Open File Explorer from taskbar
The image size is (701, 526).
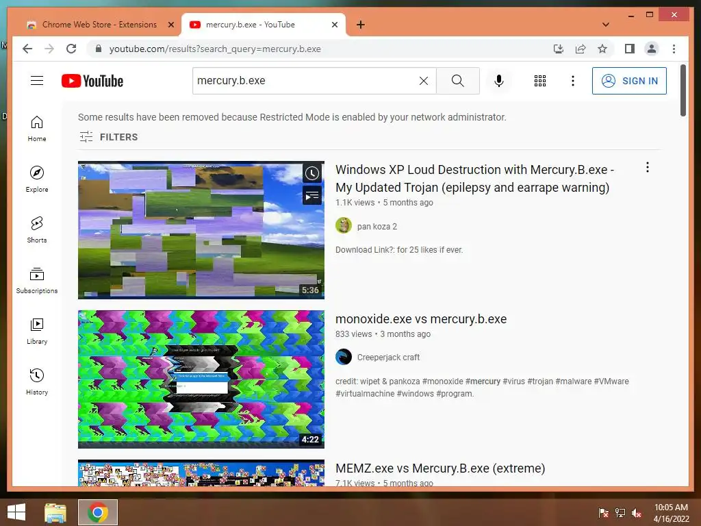coord(55,512)
